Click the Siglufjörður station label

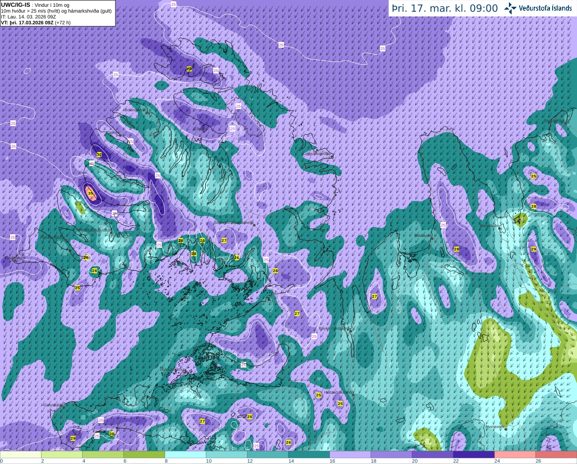(554, 121)
